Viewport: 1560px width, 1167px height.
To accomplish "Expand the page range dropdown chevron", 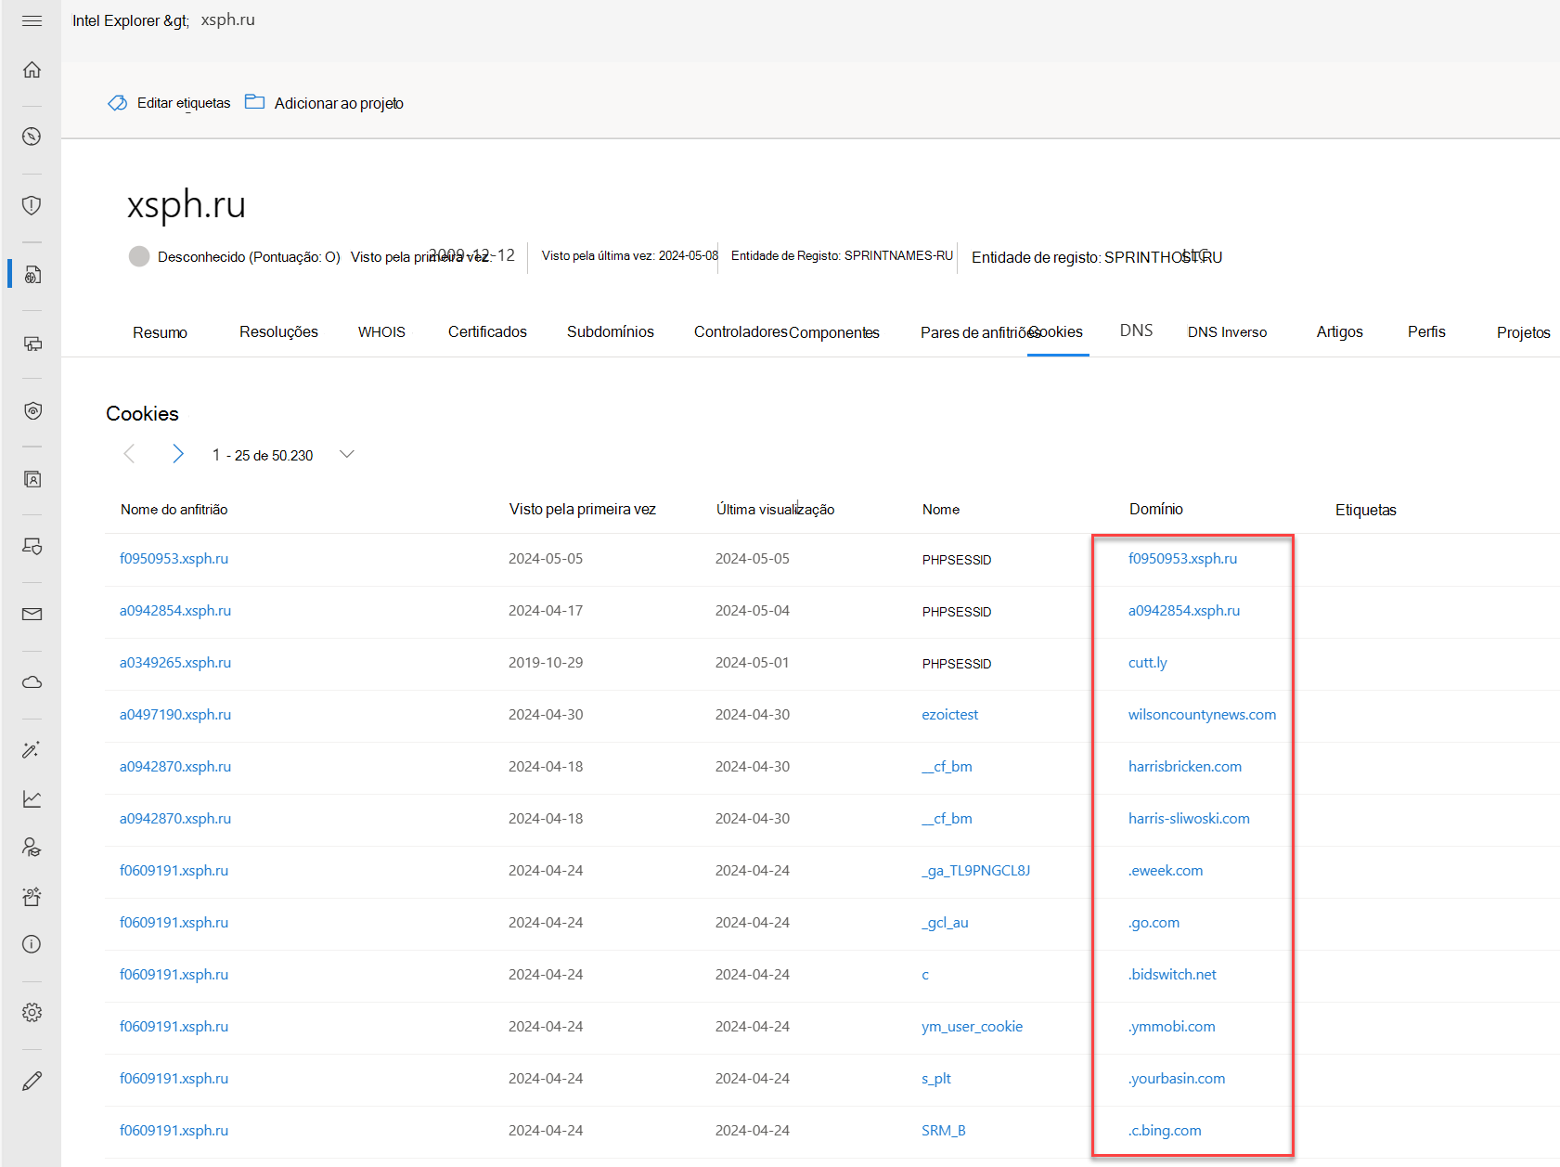I will click(347, 454).
